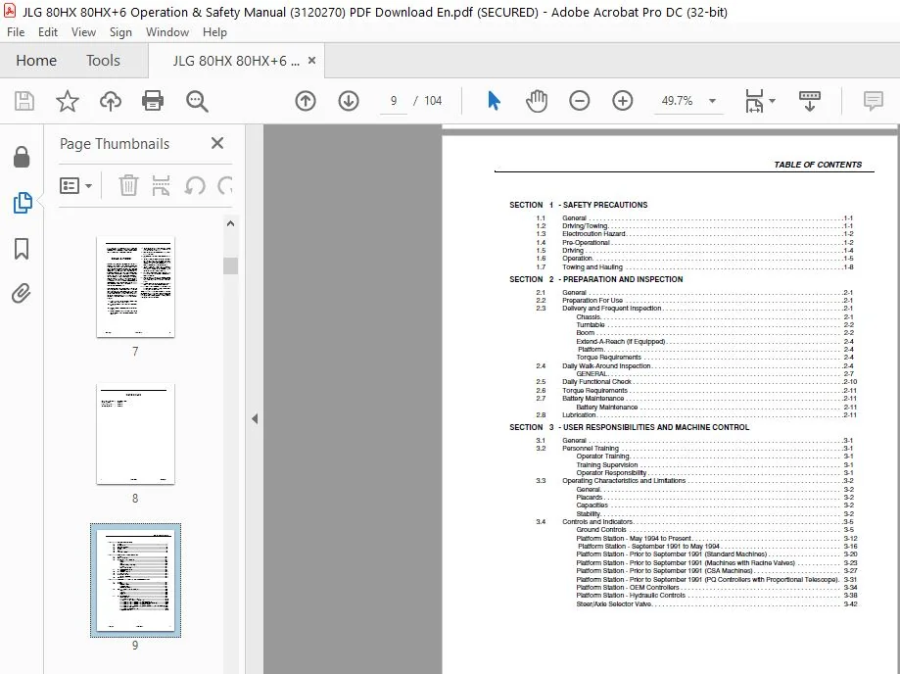Open the Help menu
Screen dimensions: 900x674
[214, 32]
